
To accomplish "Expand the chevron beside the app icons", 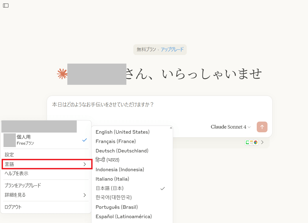I will point(262,142).
